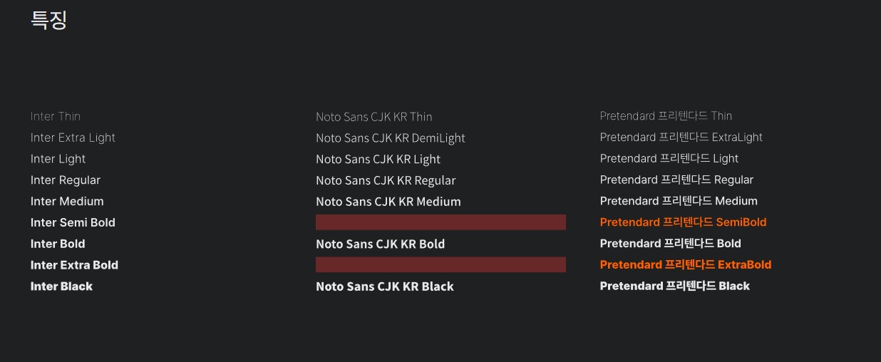The width and height of the screenshot is (881, 362).
Task: Click the orange Pretendard SemiBold text
Action: tap(683, 222)
